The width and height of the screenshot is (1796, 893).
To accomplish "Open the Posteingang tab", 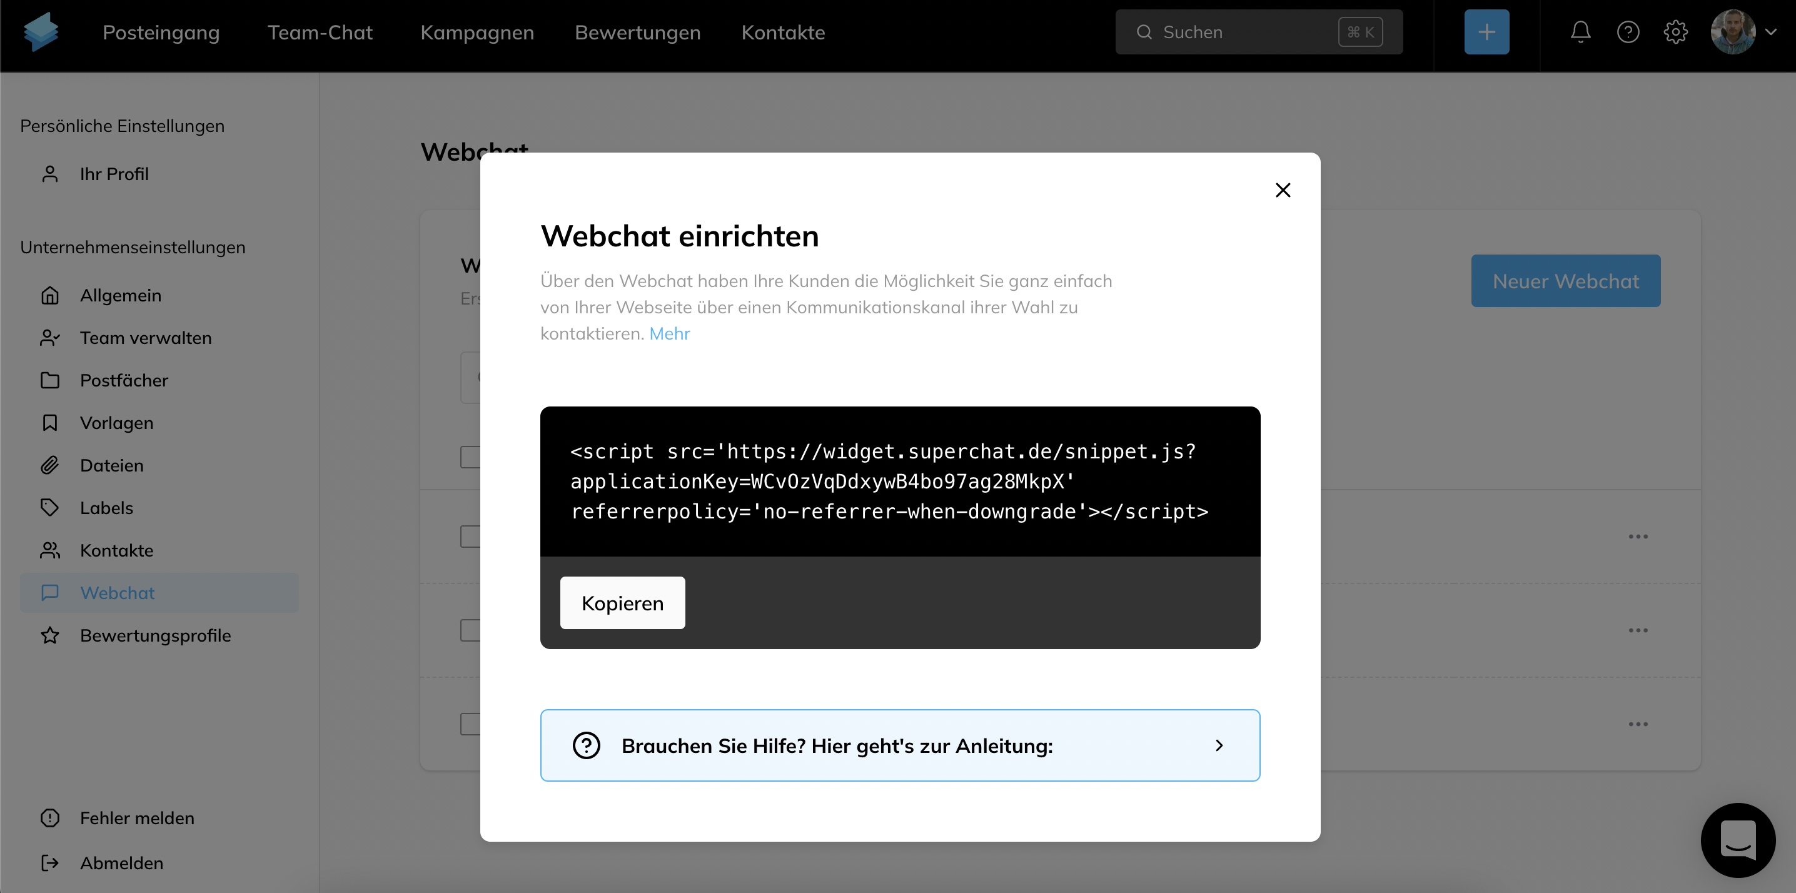I will (x=161, y=32).
